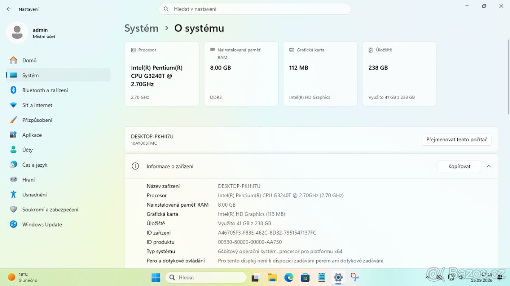Click the volume tray icon
This screenshot has height=286, width=510.
[x=461, y=278]
